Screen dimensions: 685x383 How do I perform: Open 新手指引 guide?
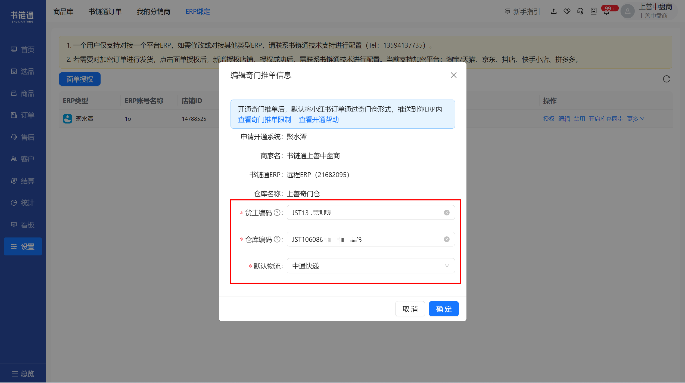pyautogui.click(x=522, y=11)
